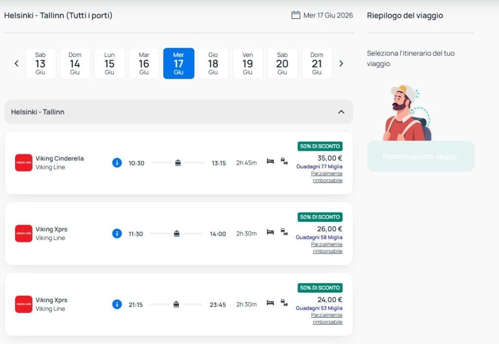
Task: Select date Sab 13 Giu
Action: coord(40,64)
